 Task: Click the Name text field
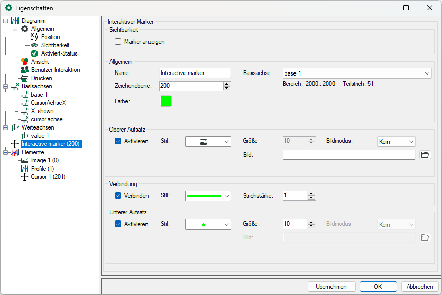[x=195, y=73]
